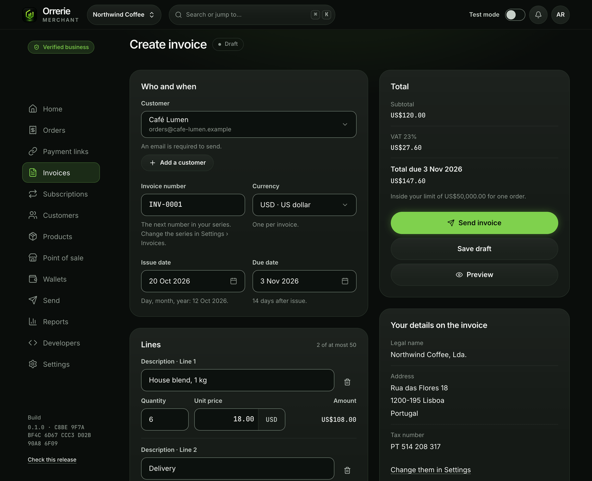Click the Send invoice button

475,223
